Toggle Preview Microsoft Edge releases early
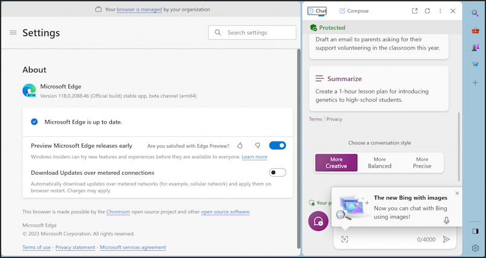This screenshot has height=258, width=486. 277,145
